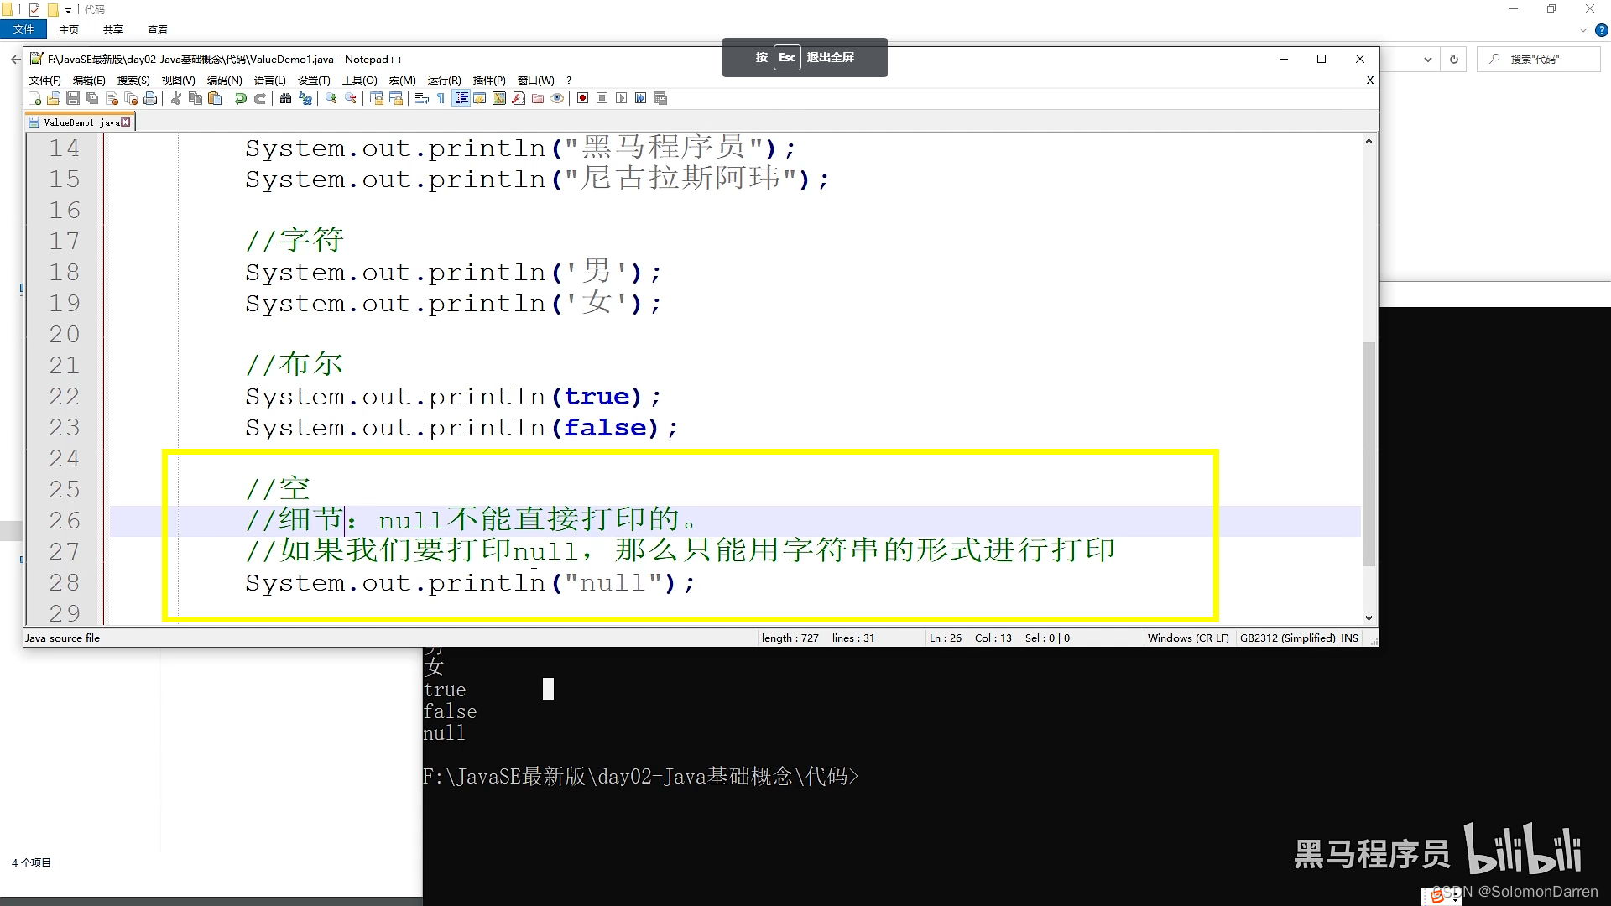Run macro multiple times icon
The height and width of the screenshot is (906, 1611).
coord(640,98)
